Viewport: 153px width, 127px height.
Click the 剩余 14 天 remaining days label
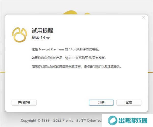[x=41, y=38]
